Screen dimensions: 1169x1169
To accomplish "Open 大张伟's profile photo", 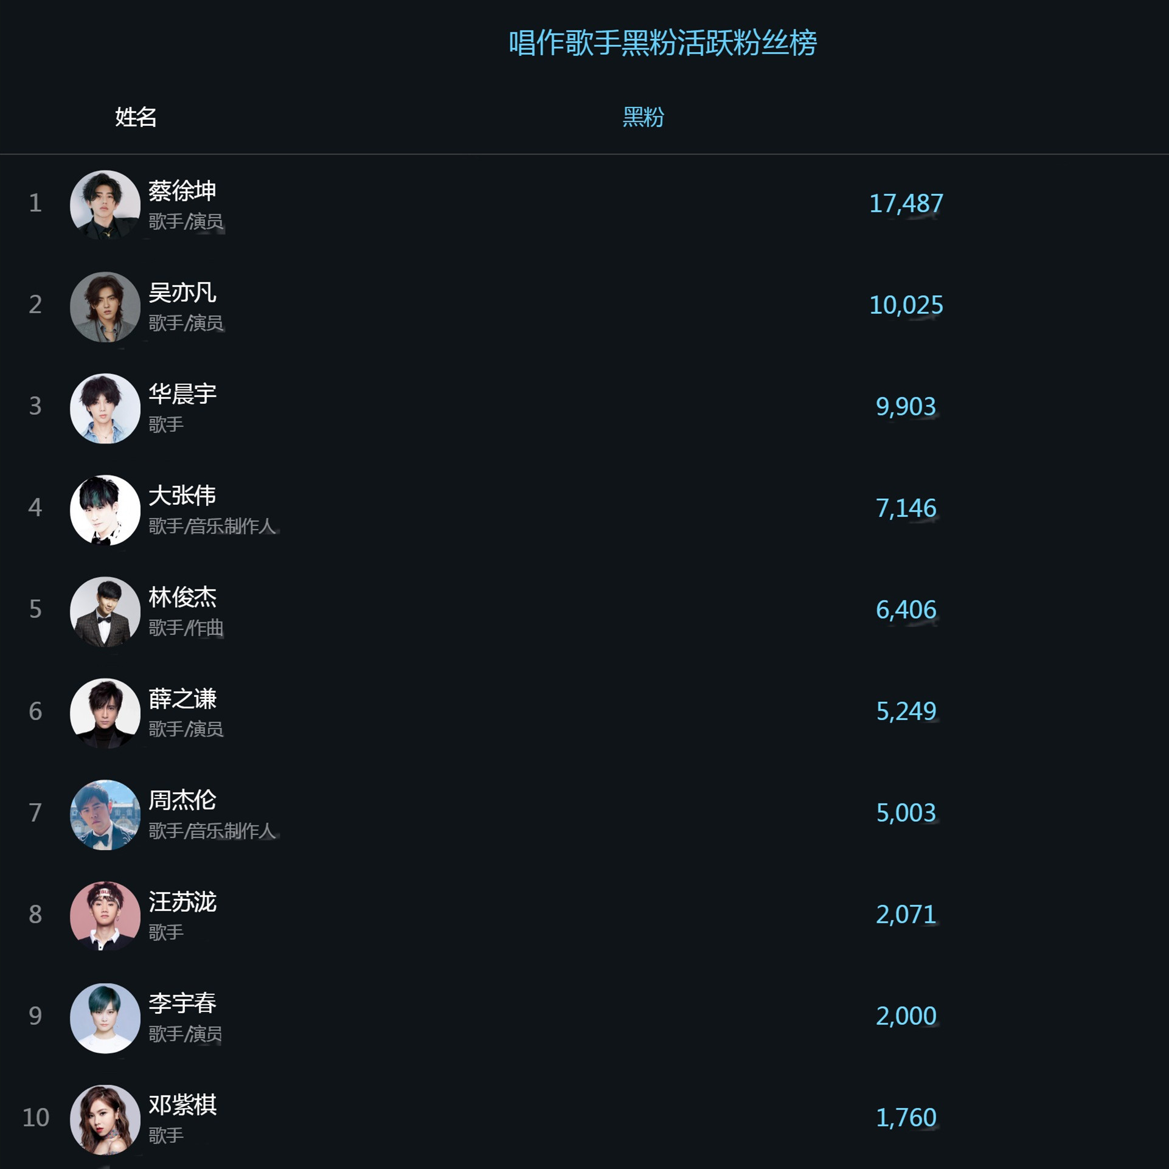I will pos(105,510).
